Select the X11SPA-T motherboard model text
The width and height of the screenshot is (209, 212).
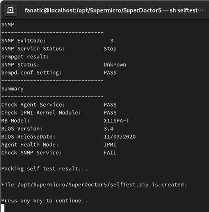click(116, 121)
